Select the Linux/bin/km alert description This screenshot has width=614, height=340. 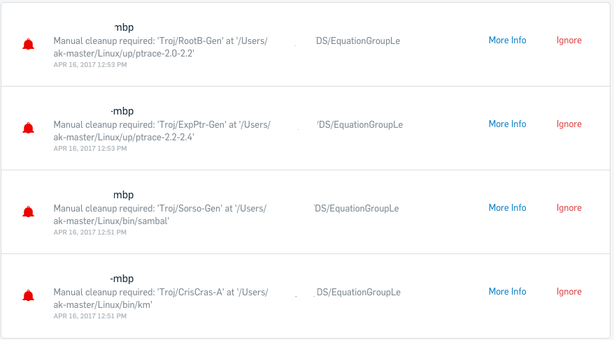(227, 298)
